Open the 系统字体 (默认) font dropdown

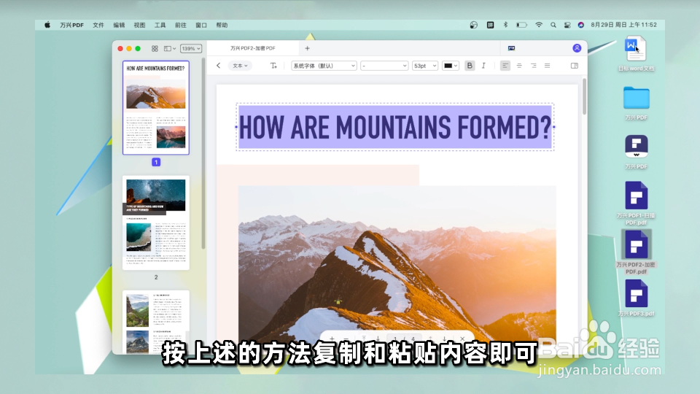point(324,66)
